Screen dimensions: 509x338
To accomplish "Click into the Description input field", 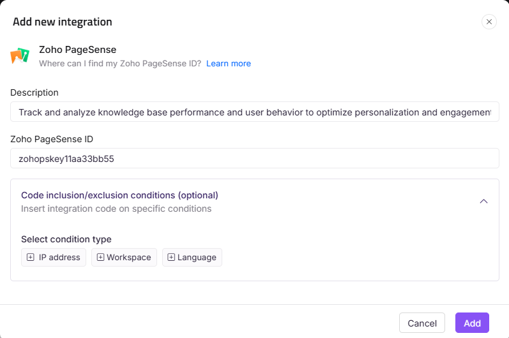I will (x=254, y=112).
